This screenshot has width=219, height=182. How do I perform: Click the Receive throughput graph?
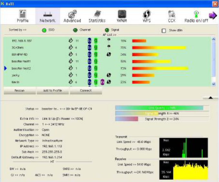pyautogui.click(x=184, y=170)
